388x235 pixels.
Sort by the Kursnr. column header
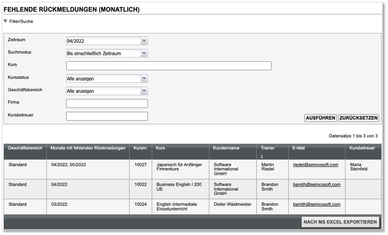click(141, 148)
